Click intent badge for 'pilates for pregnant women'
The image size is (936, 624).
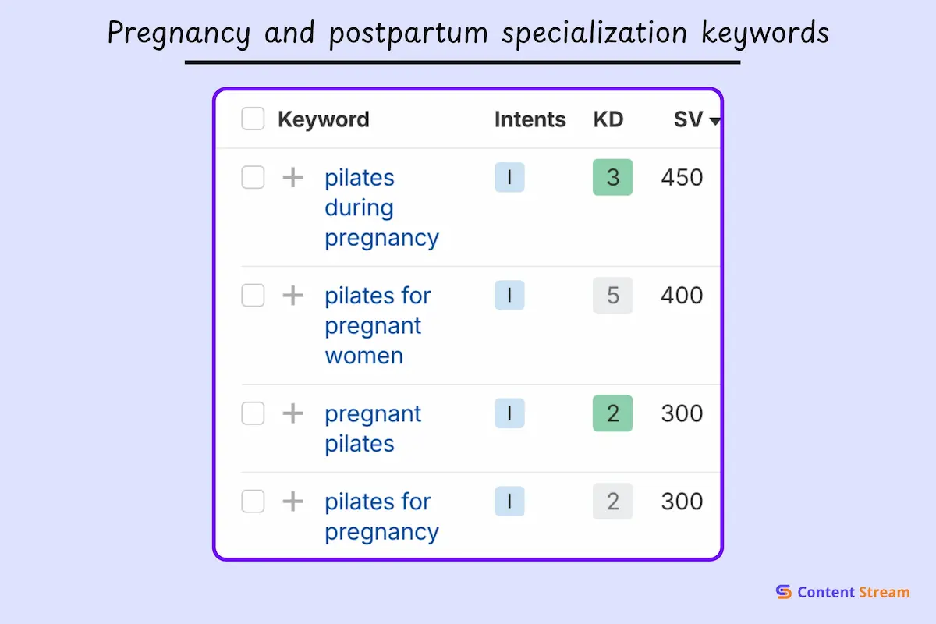509,296
